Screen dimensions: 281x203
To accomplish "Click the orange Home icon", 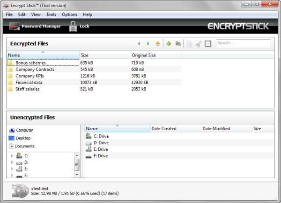I will point(158,43).
